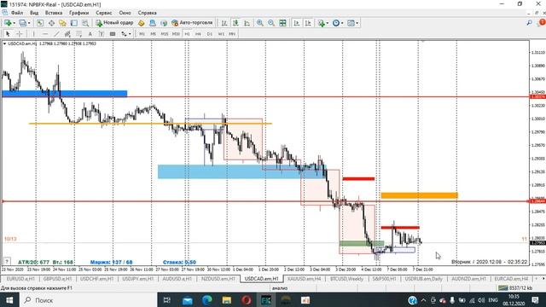Zoom out on the chart
Image resolution: width=546 pixels, height=307 pixels.
tap(271, 23)
